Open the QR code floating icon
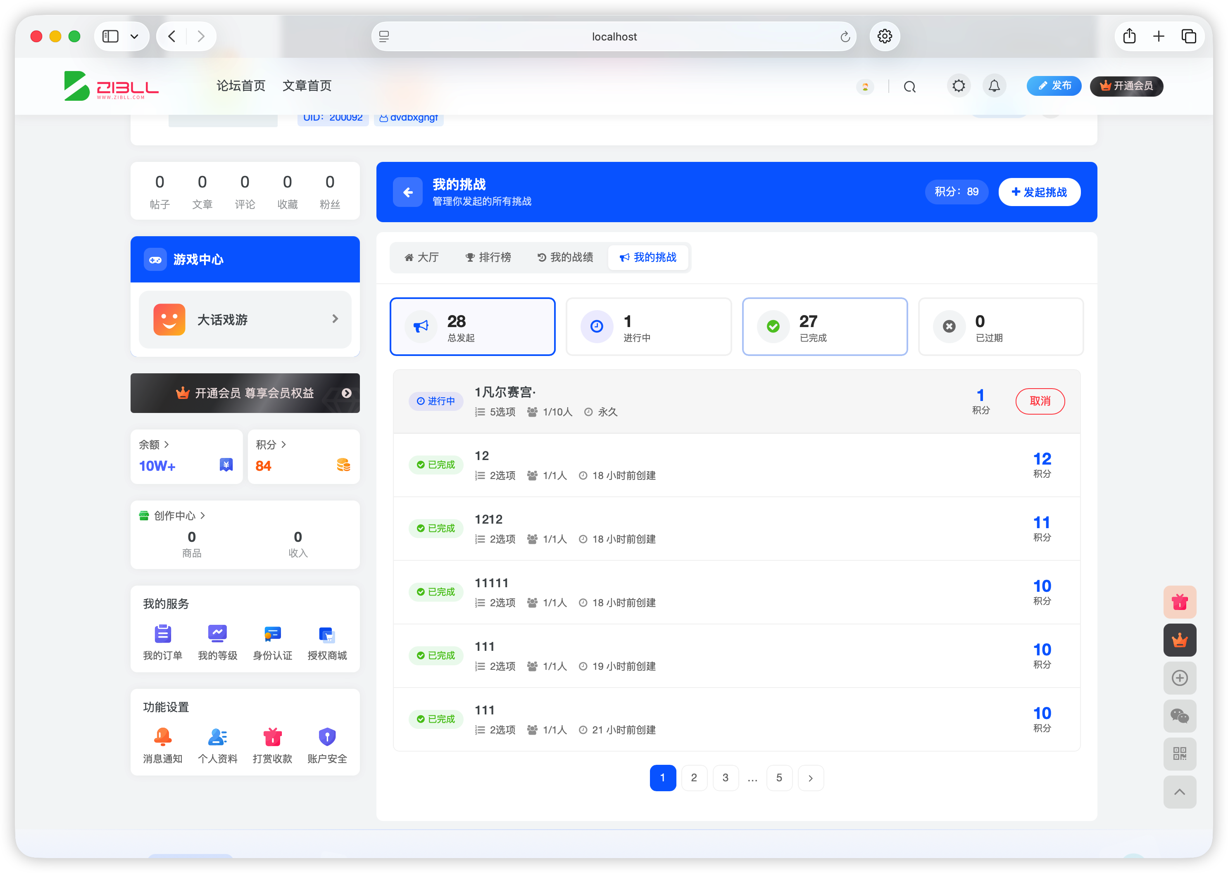The image size is (1228, 873). tap(1180, 754)
